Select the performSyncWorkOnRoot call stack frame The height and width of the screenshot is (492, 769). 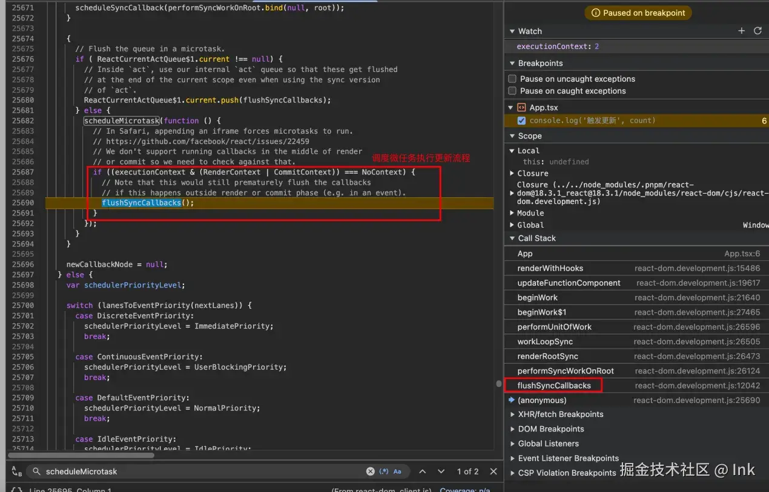[636, 371]
